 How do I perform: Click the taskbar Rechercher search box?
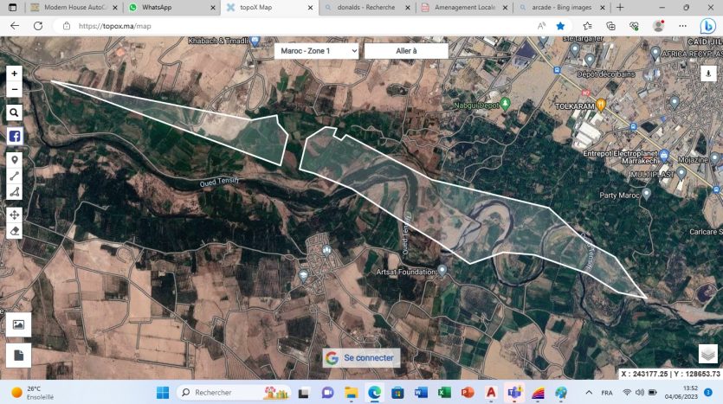pyautogui.click(x=235, y=393)
